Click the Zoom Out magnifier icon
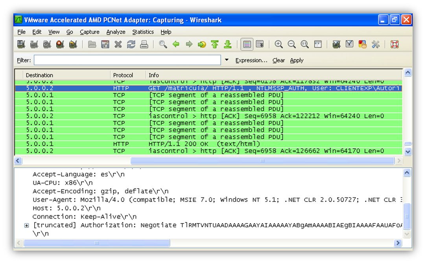The height and width of the screenshot is (264, 426). coord(291,44)
